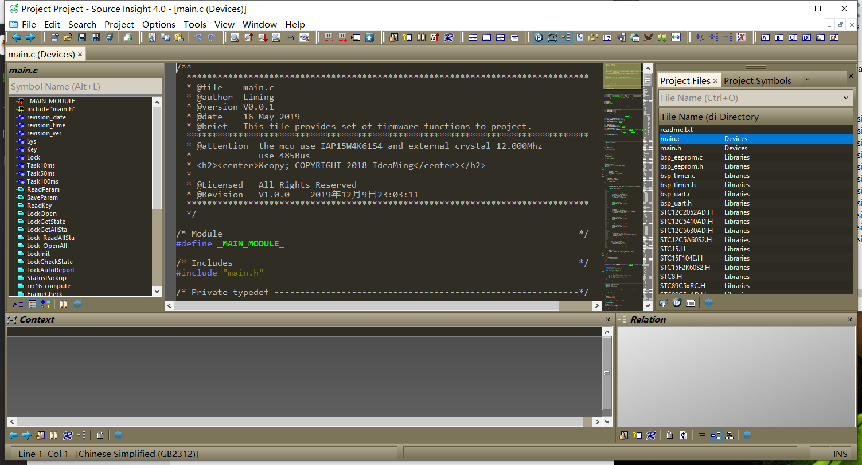The width and height of the screenshot is (862, 465).
Task: Click the Save file disk icon
Action: pyautogui.click(x=82, y=38)
